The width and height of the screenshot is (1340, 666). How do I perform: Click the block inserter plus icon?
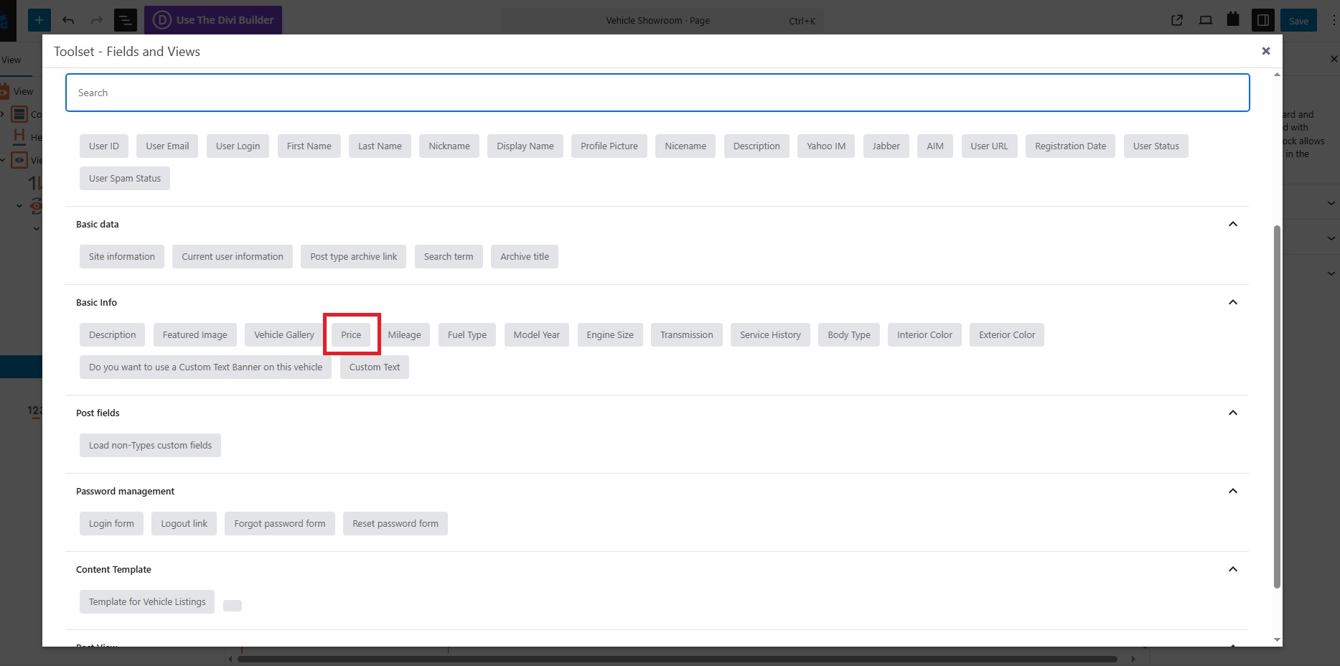click(39, 20)
